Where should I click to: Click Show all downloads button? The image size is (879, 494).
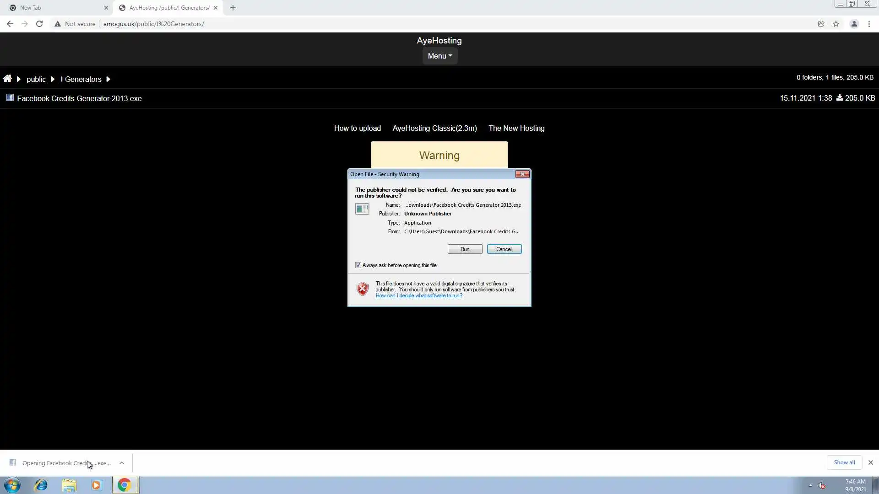(844, 462)
